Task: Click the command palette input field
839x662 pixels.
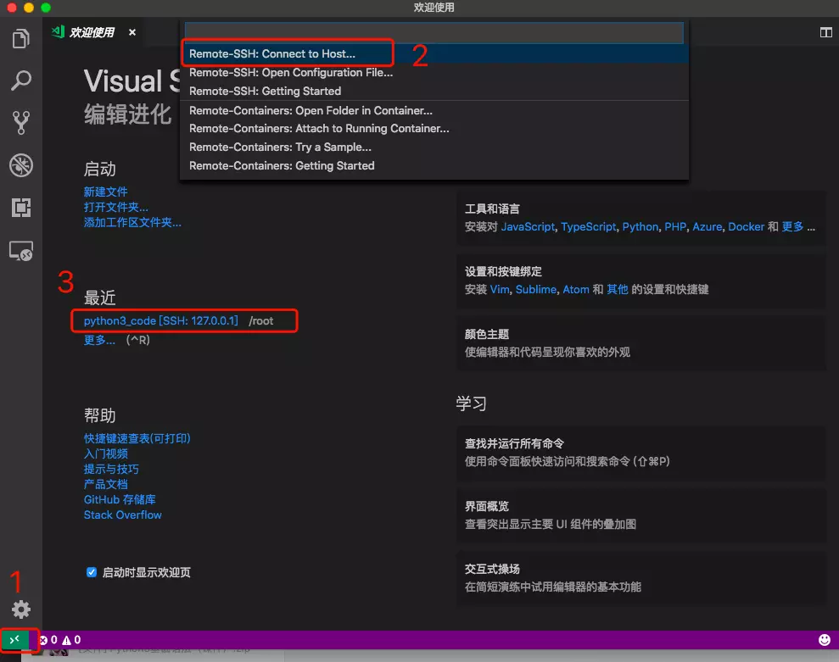Action: [x=433, y=32]
